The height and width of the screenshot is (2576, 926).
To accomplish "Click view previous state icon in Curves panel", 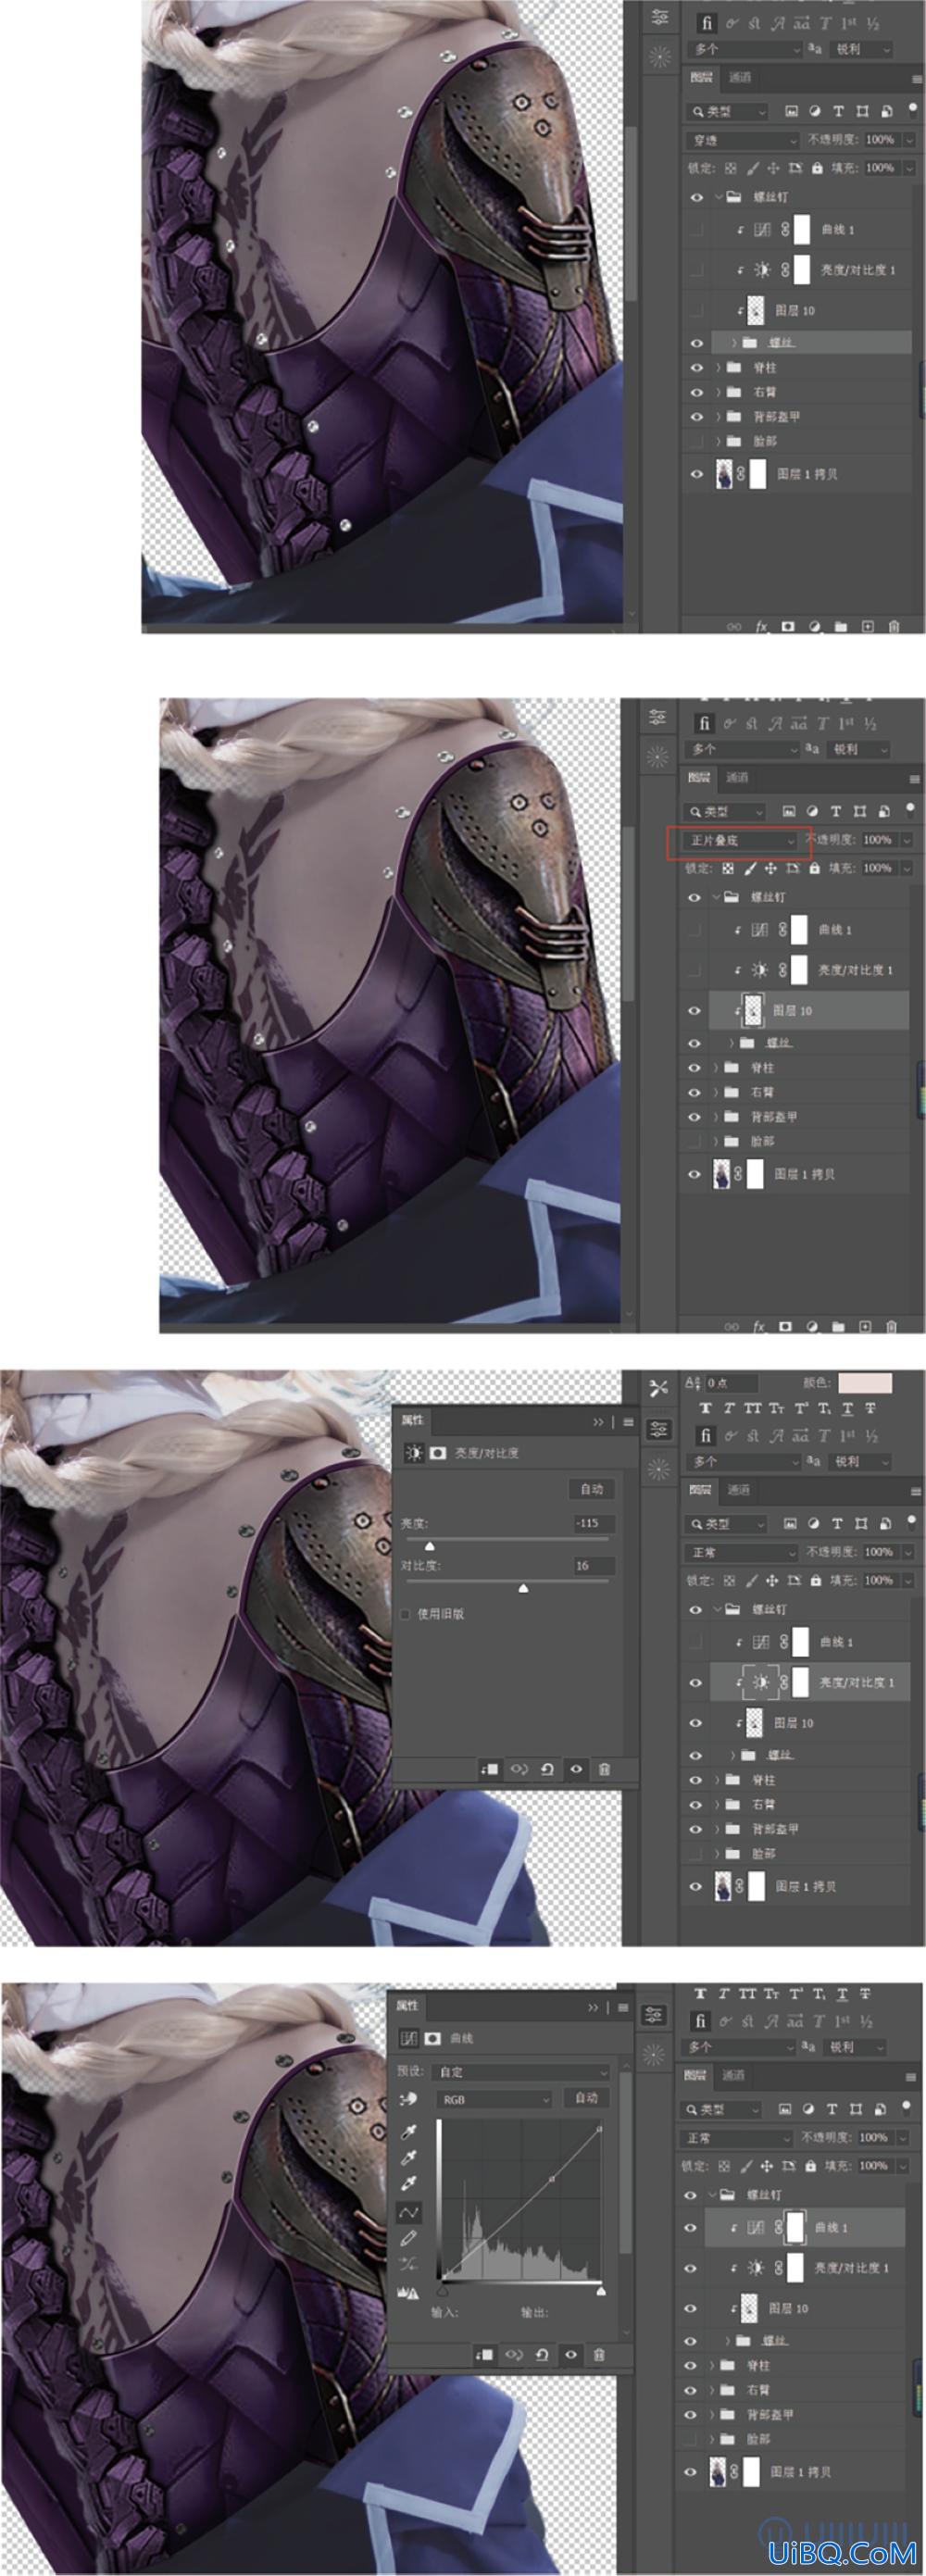I will 514,2354.
